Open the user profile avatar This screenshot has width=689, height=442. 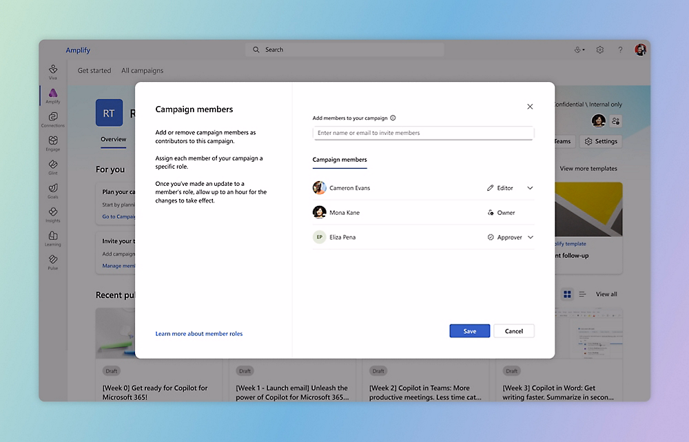(x=640, y=50)
